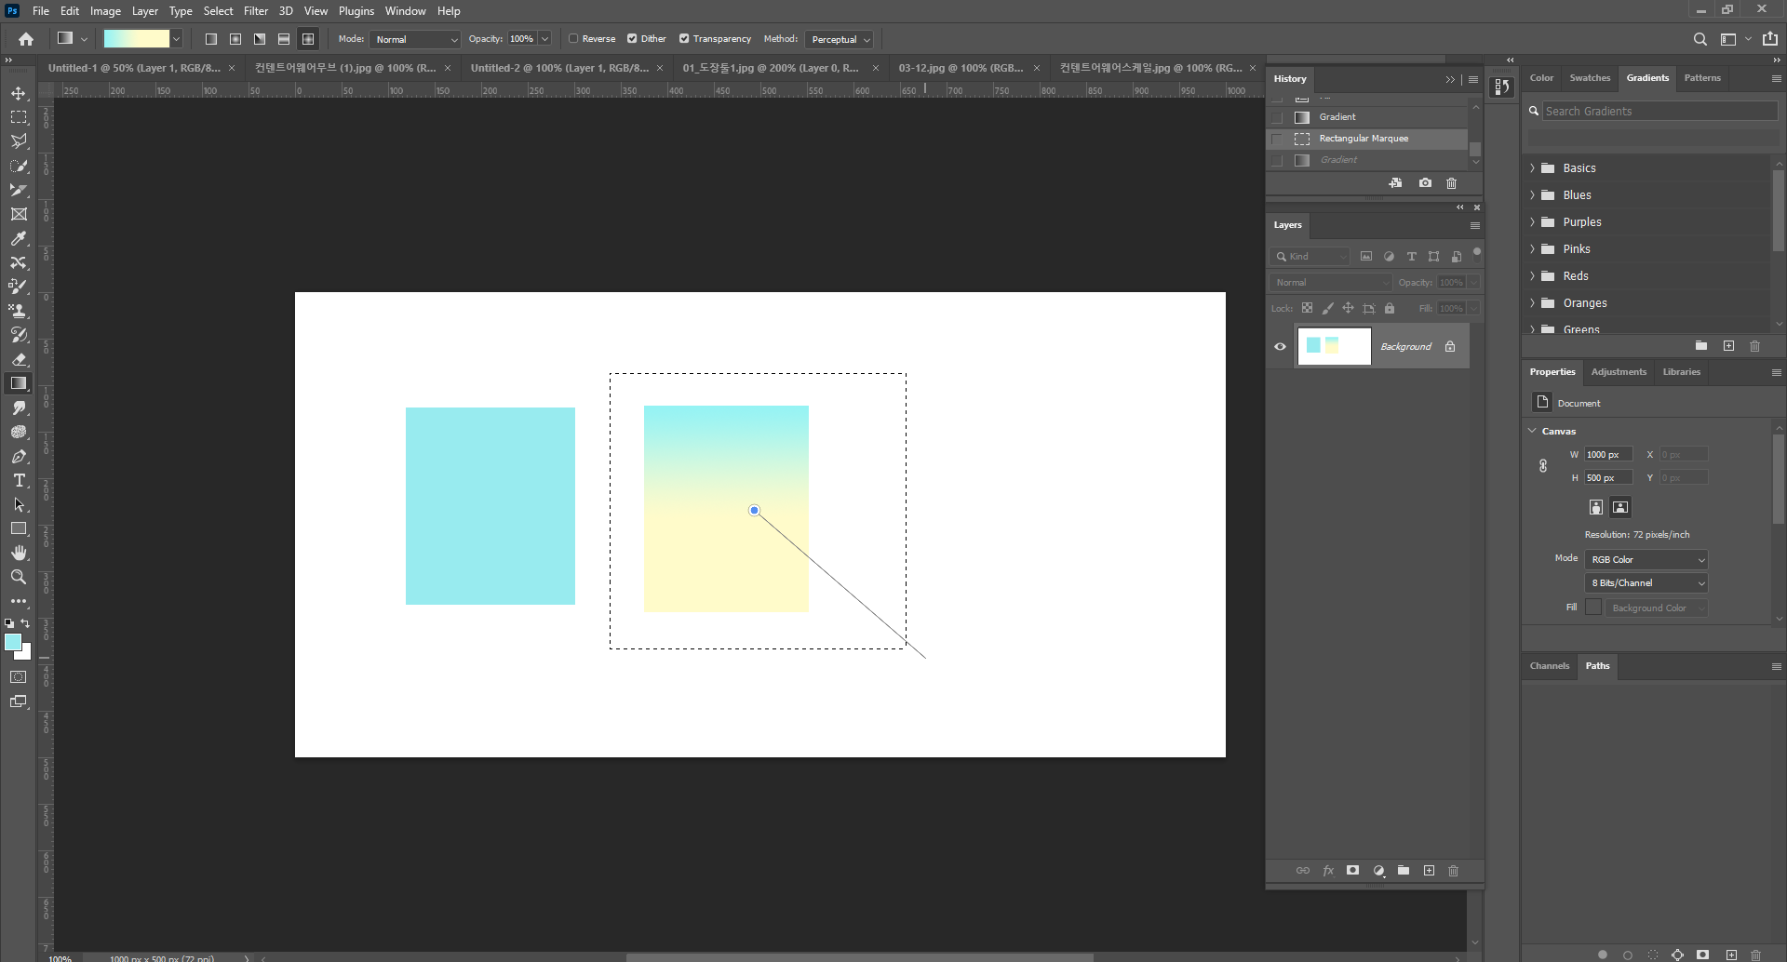The height and width of the screenshot is (962, 1787).
Task: Expand the Basics gradient folder
Action: (1532, 168)
